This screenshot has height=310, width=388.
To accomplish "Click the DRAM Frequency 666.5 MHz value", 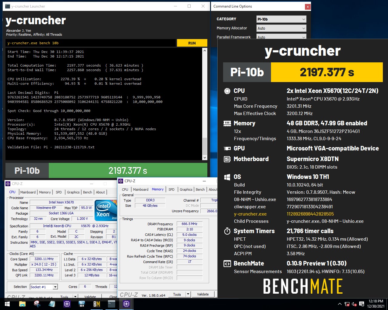I will coord(189,224).
